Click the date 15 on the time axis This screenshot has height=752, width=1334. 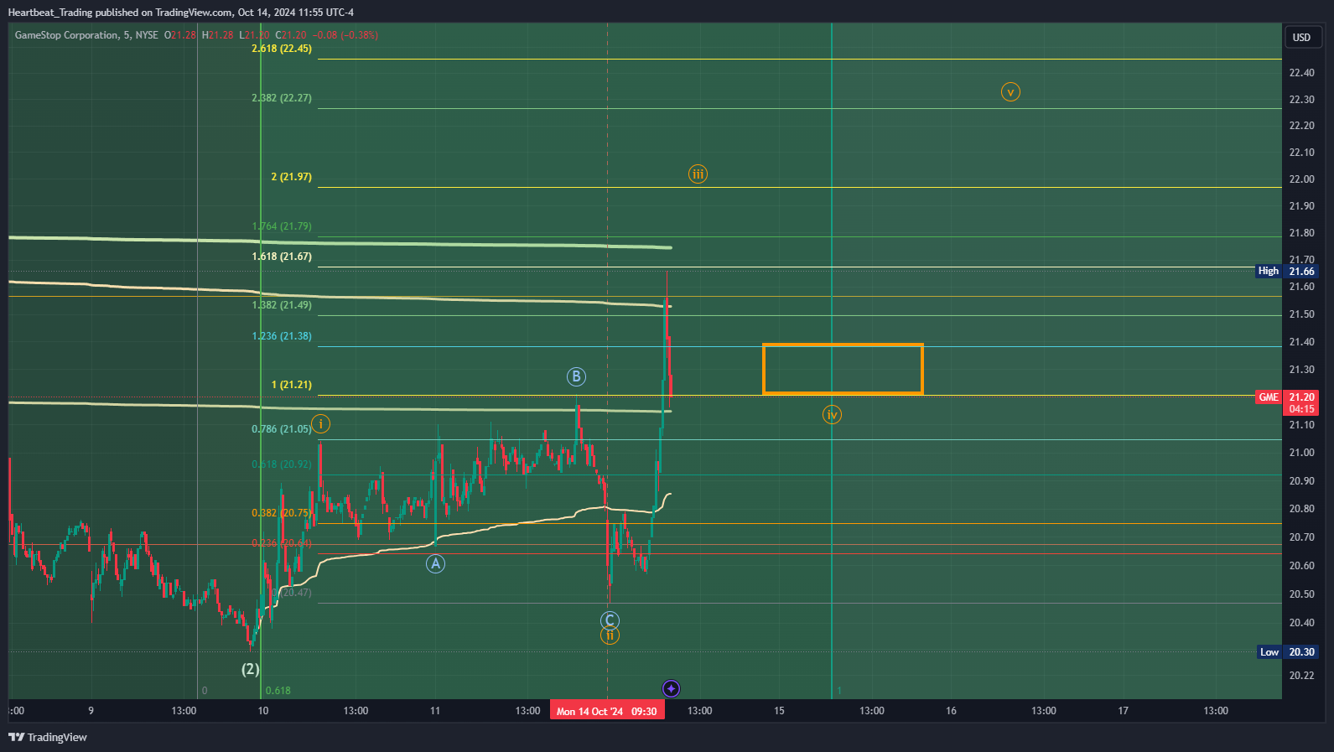pos(779,711)
